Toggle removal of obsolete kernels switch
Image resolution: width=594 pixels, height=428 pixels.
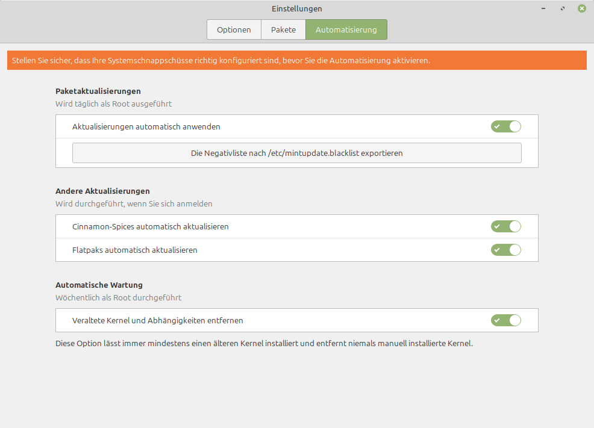[505, 320]
